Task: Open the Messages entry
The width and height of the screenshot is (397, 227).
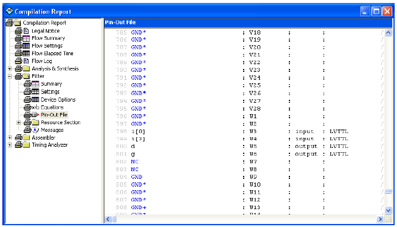Action: 52,130
